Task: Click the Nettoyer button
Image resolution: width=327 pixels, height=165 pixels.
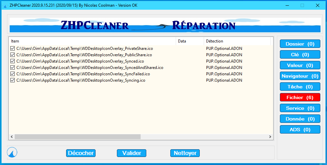Action: click(185, 153)
